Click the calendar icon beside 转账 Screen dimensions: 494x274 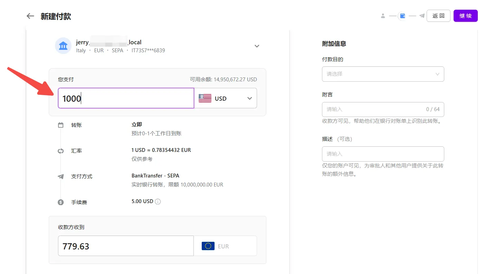pyautogui.click(x=61, y=125)
